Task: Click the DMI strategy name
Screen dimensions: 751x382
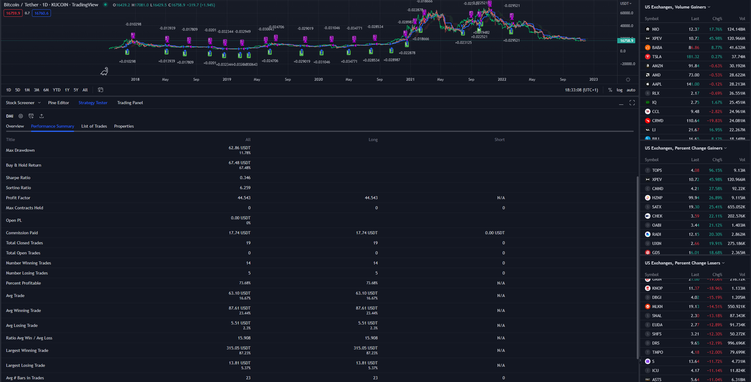Action: [9, 116]
